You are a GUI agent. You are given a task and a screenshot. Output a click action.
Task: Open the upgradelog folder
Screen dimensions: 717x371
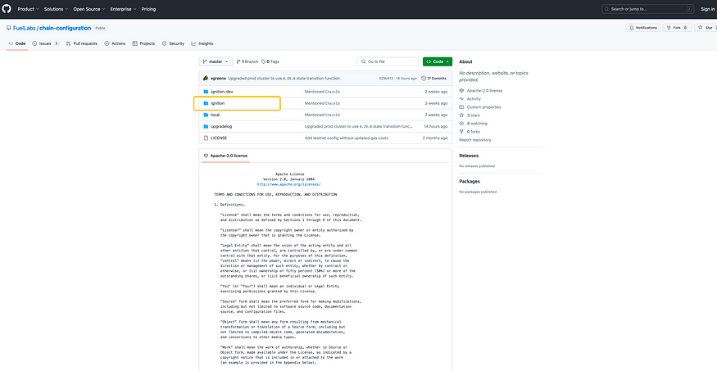tap(221, 126)
